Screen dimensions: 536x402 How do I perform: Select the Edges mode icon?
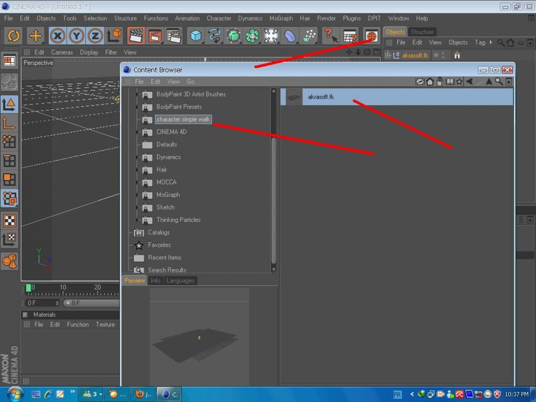(9, 160)
